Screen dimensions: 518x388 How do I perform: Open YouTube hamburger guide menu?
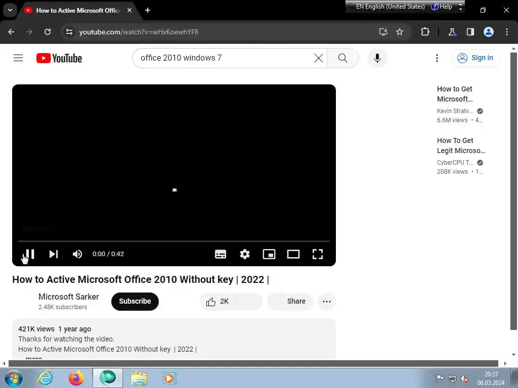coord(18,58)
